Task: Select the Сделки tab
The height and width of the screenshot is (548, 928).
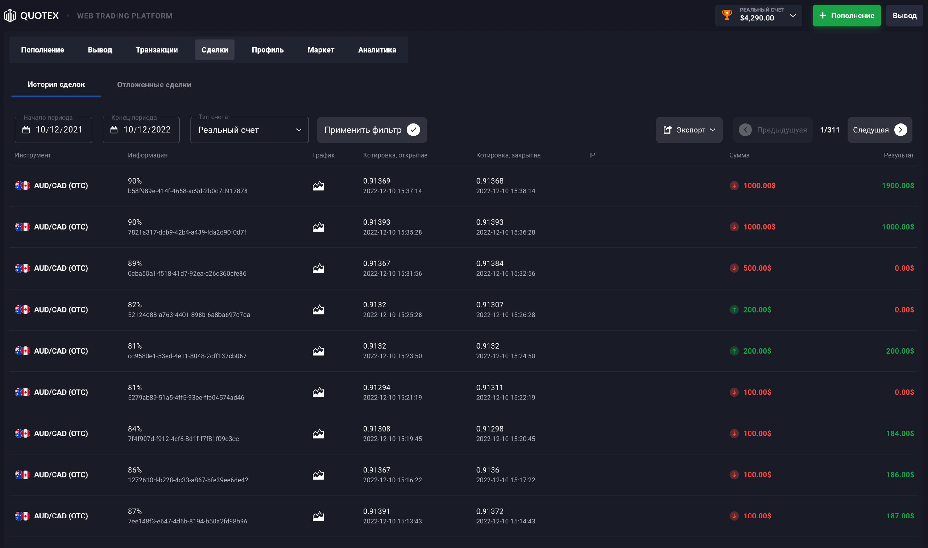Action: pos(215,50)
